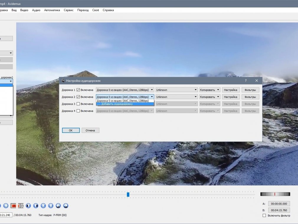Screen dimensions: 298x224
Task: Open the Сервис menu
Action: (x=69, y=10)
